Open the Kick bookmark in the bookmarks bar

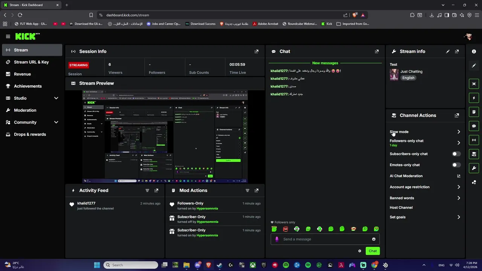pyautogui.click(x=326, y=24)
